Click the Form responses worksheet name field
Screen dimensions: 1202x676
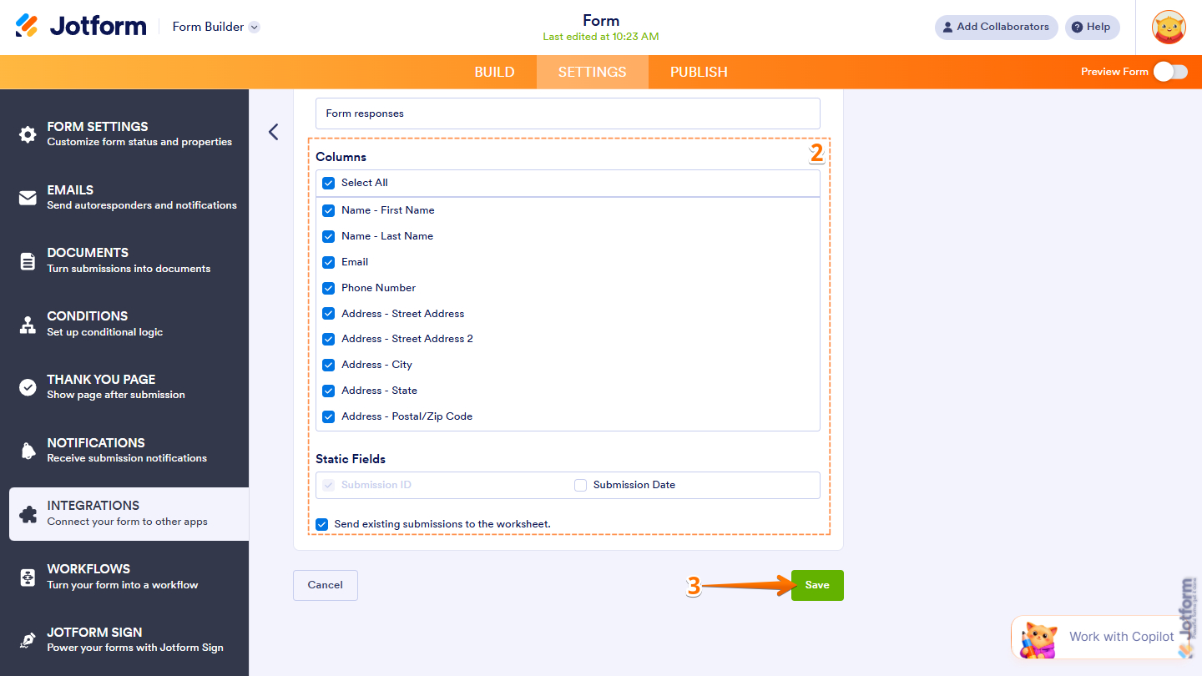(x=568, y=114)
